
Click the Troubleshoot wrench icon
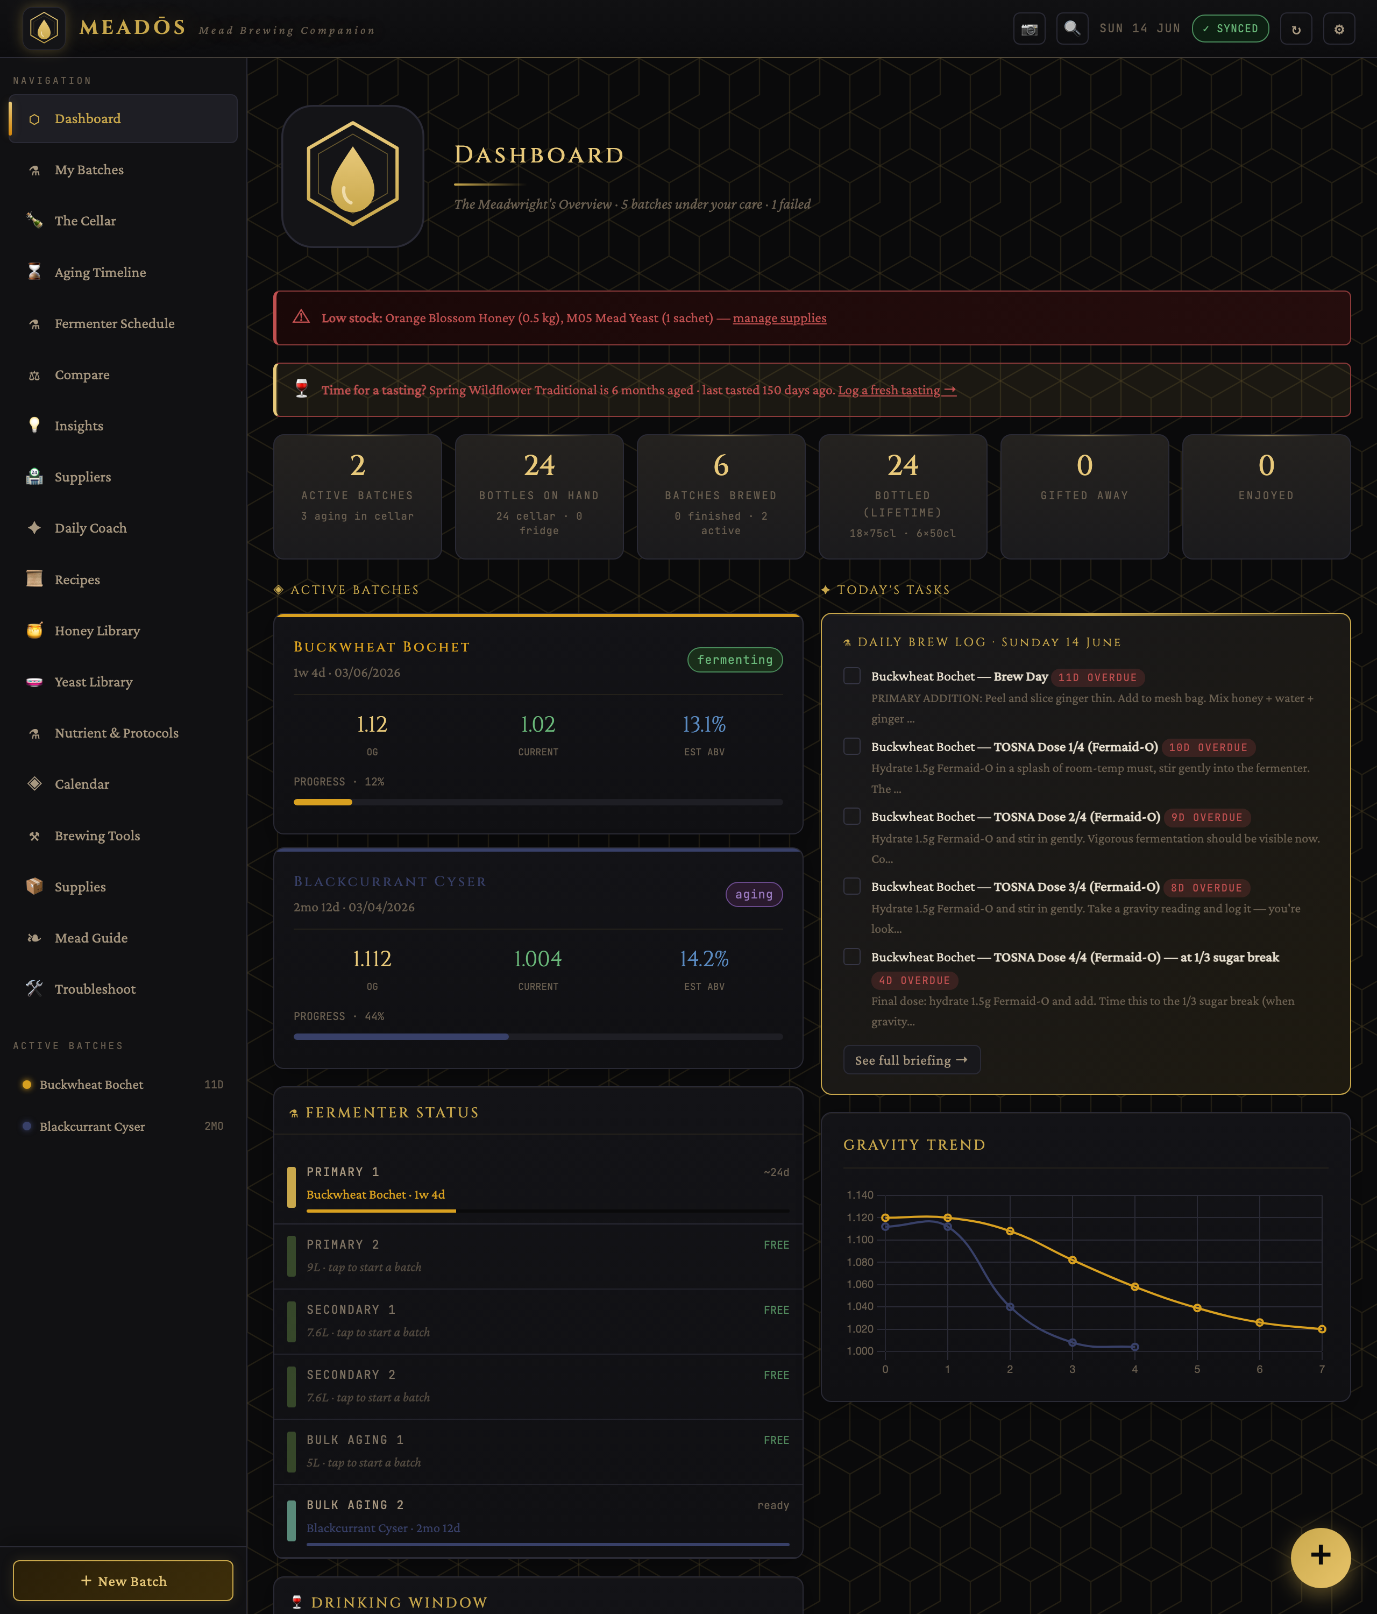tap(34, 988)
